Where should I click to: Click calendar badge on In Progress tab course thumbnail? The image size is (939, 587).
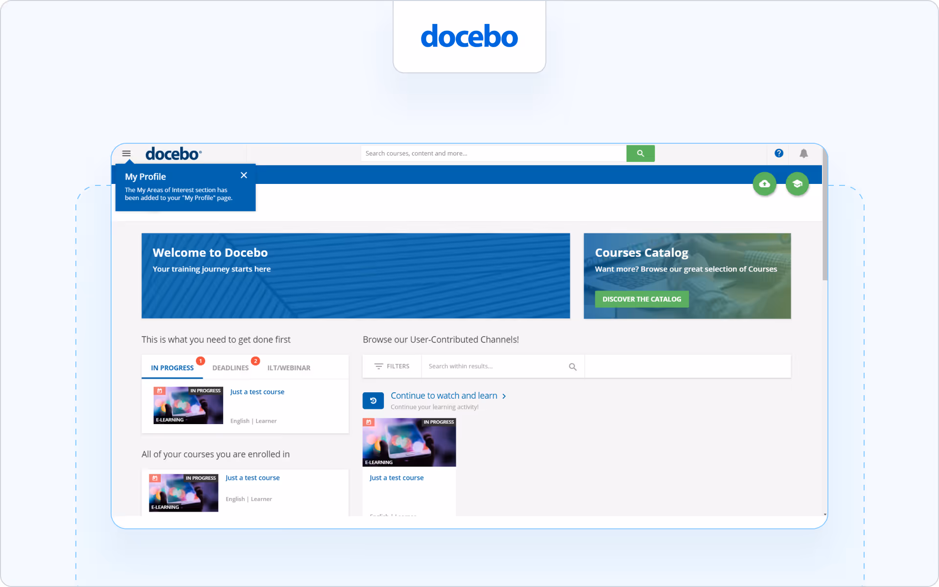point(160,391)
